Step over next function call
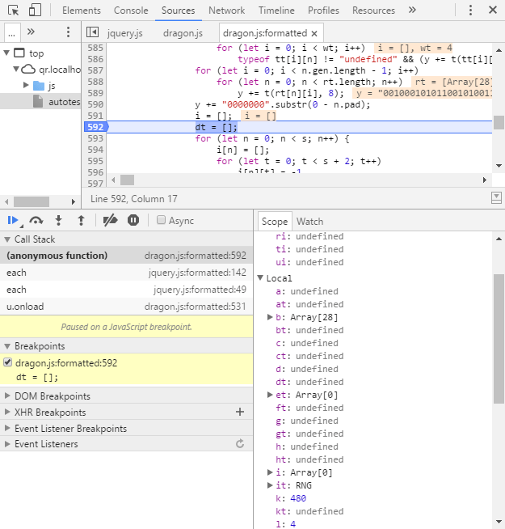The width and height of the screenshot is (505, 529). point(36,220)
